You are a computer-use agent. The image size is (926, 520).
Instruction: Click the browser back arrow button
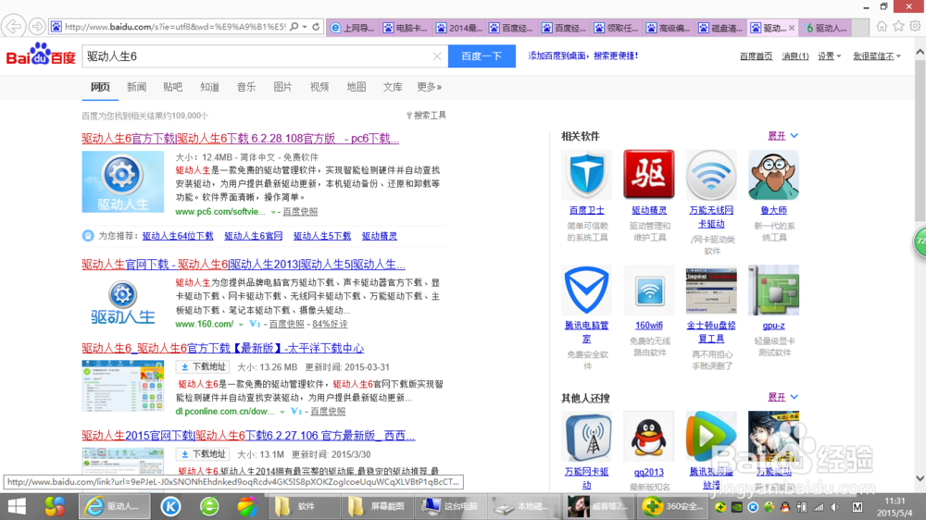point(14,27)
